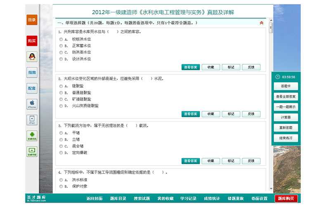Open the 配套 sidebar icon

tap(32, 88)
